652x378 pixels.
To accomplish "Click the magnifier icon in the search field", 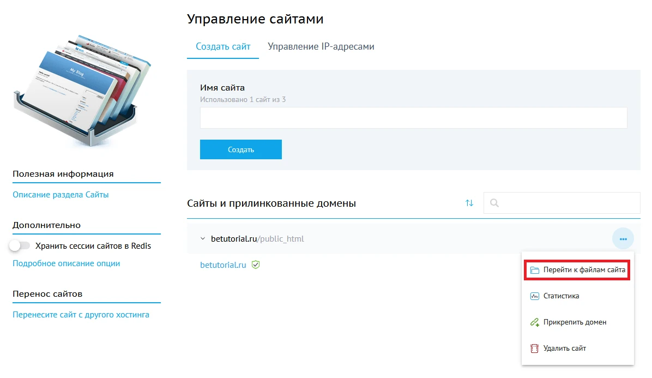I will click(x=494, y=203).
